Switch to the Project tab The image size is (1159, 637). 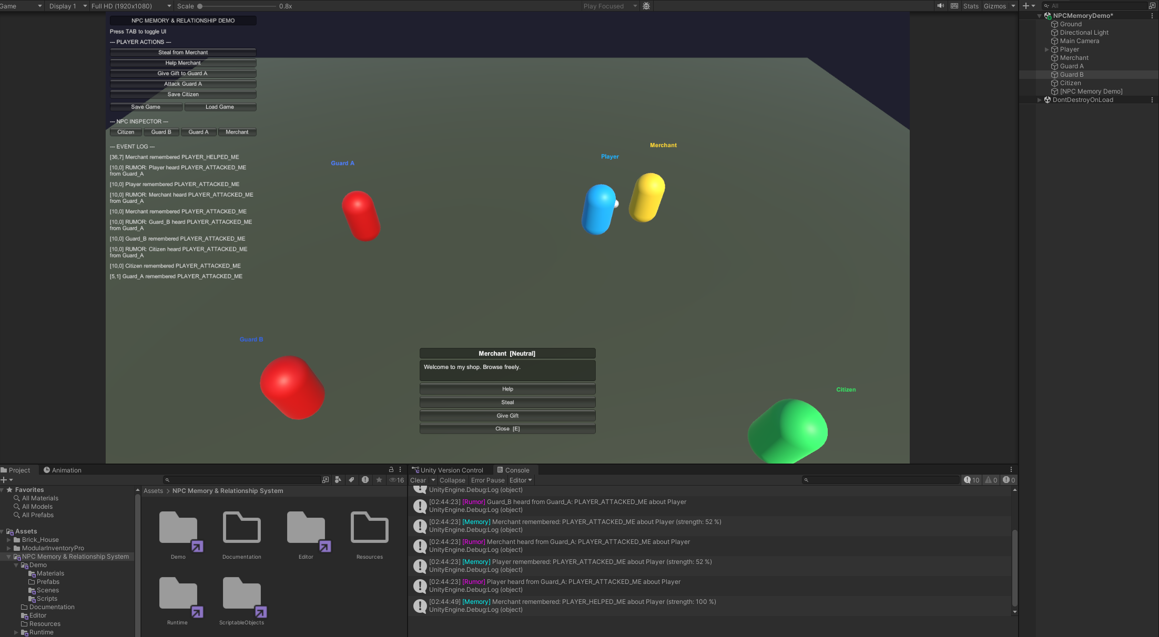pyautogui.click(x=16, y=470)
